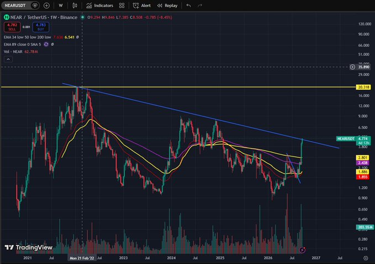375x264 pixels.
Task: Click the 35.890 crosshair price label
Action: pos(363,67)
